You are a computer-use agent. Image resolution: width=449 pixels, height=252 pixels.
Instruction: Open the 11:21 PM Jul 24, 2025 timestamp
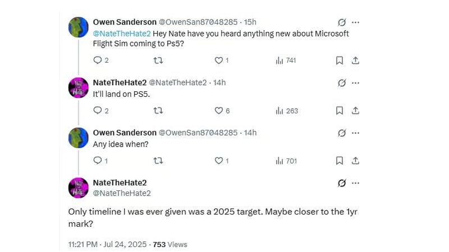(x=107, y=244)
